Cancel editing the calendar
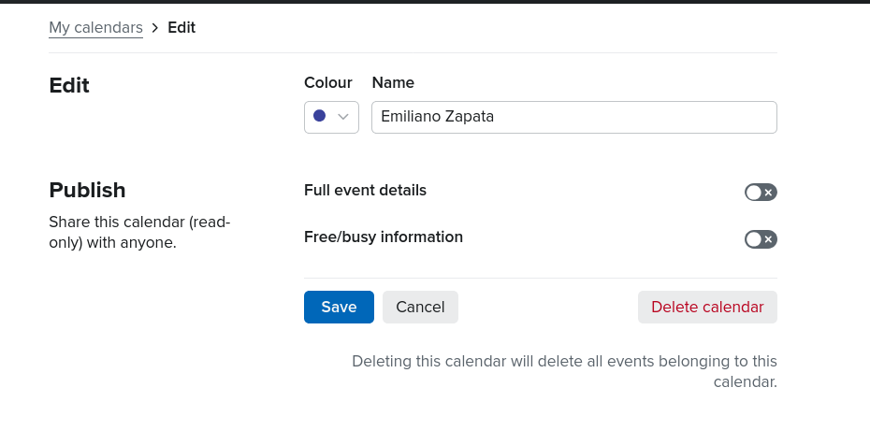 [x=420, y=307]
